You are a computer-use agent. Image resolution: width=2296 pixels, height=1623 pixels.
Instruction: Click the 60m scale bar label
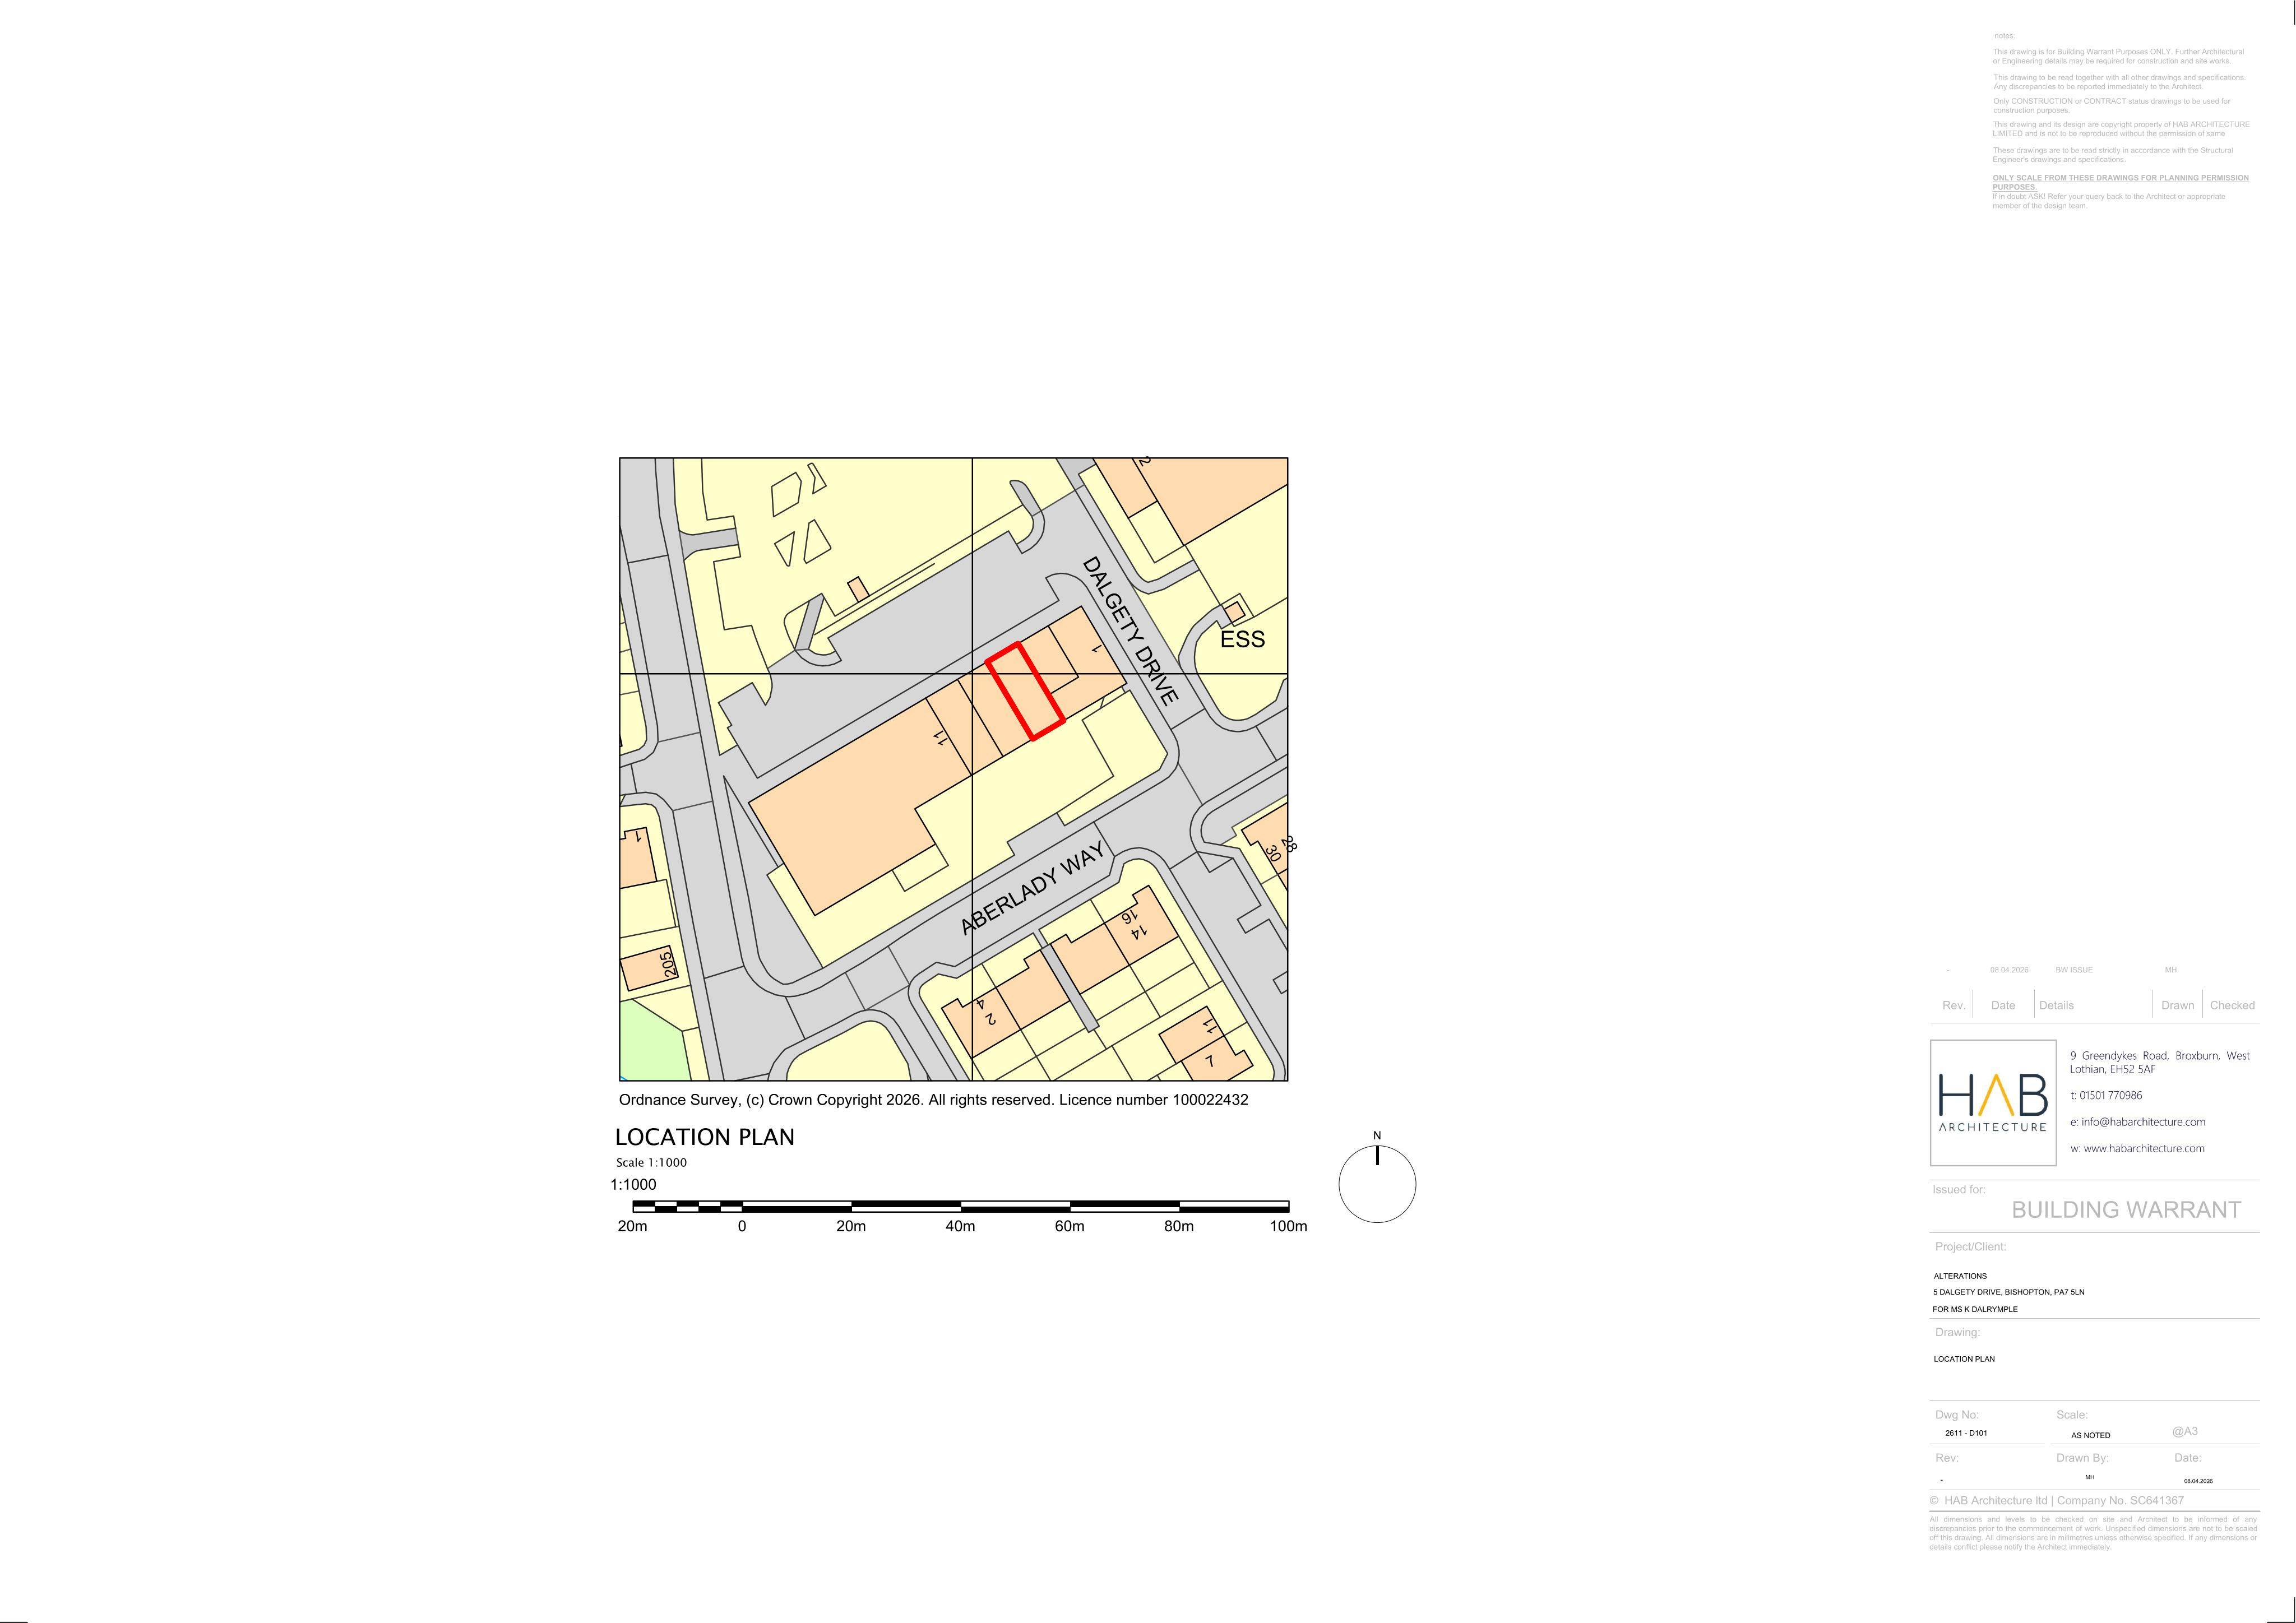tap(1069, 1226)
